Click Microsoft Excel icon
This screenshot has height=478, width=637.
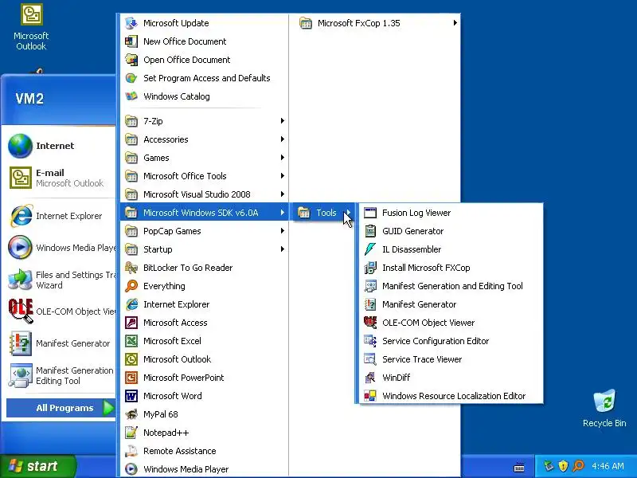coord(131,341)
